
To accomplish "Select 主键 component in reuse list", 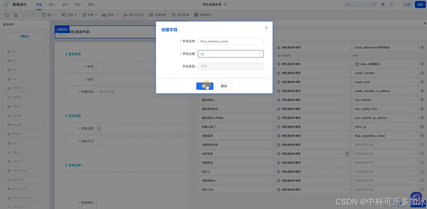I will 24,143.
